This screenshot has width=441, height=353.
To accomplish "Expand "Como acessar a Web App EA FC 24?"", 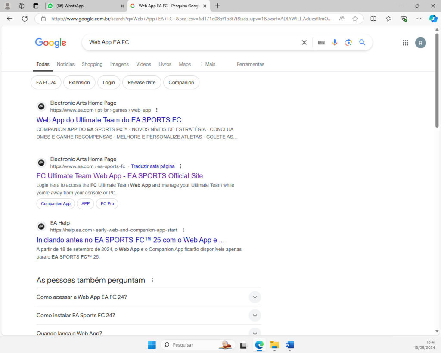I will point(255,297).
